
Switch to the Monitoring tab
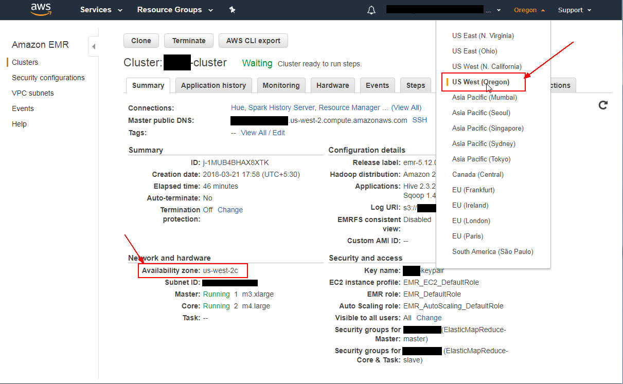(x=281, y=85)
